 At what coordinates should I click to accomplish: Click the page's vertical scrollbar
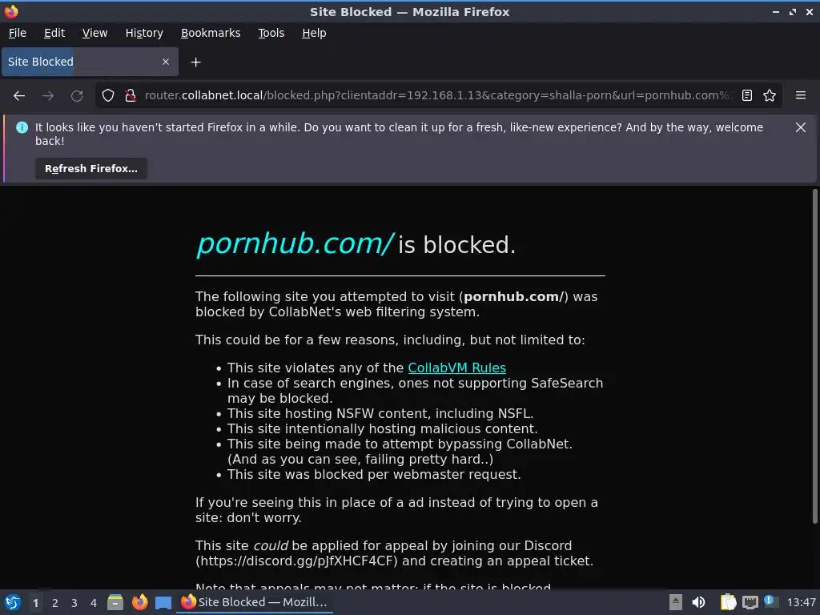pos(814,356)
